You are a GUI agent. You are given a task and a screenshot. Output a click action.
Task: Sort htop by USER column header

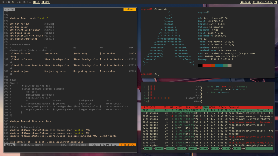point(152,107)
